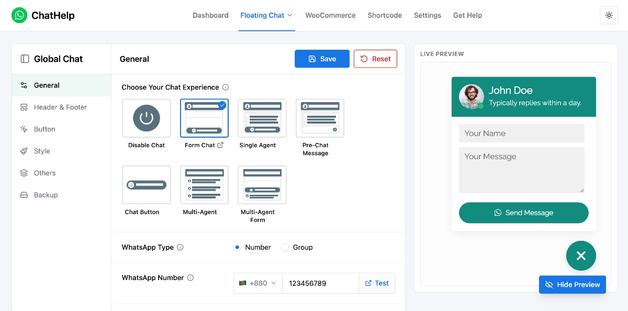Image resolution: width=628 pixels, height=311 pixels.
Task: Select the Number radio button
Action: point(237,247)
